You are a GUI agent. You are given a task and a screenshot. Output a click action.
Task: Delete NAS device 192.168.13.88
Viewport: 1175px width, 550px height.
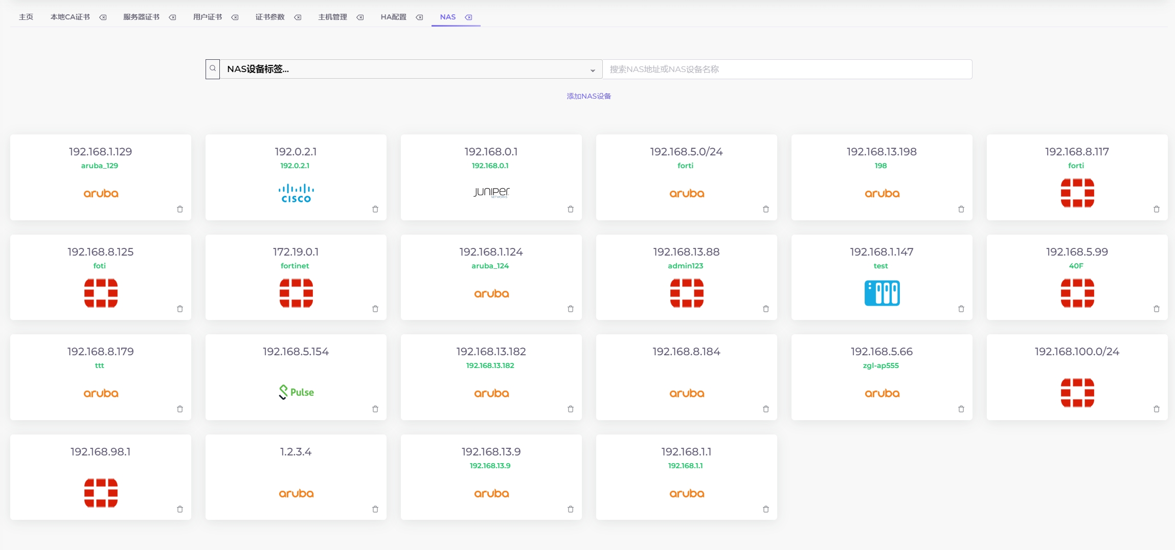(x=766, y=309)
